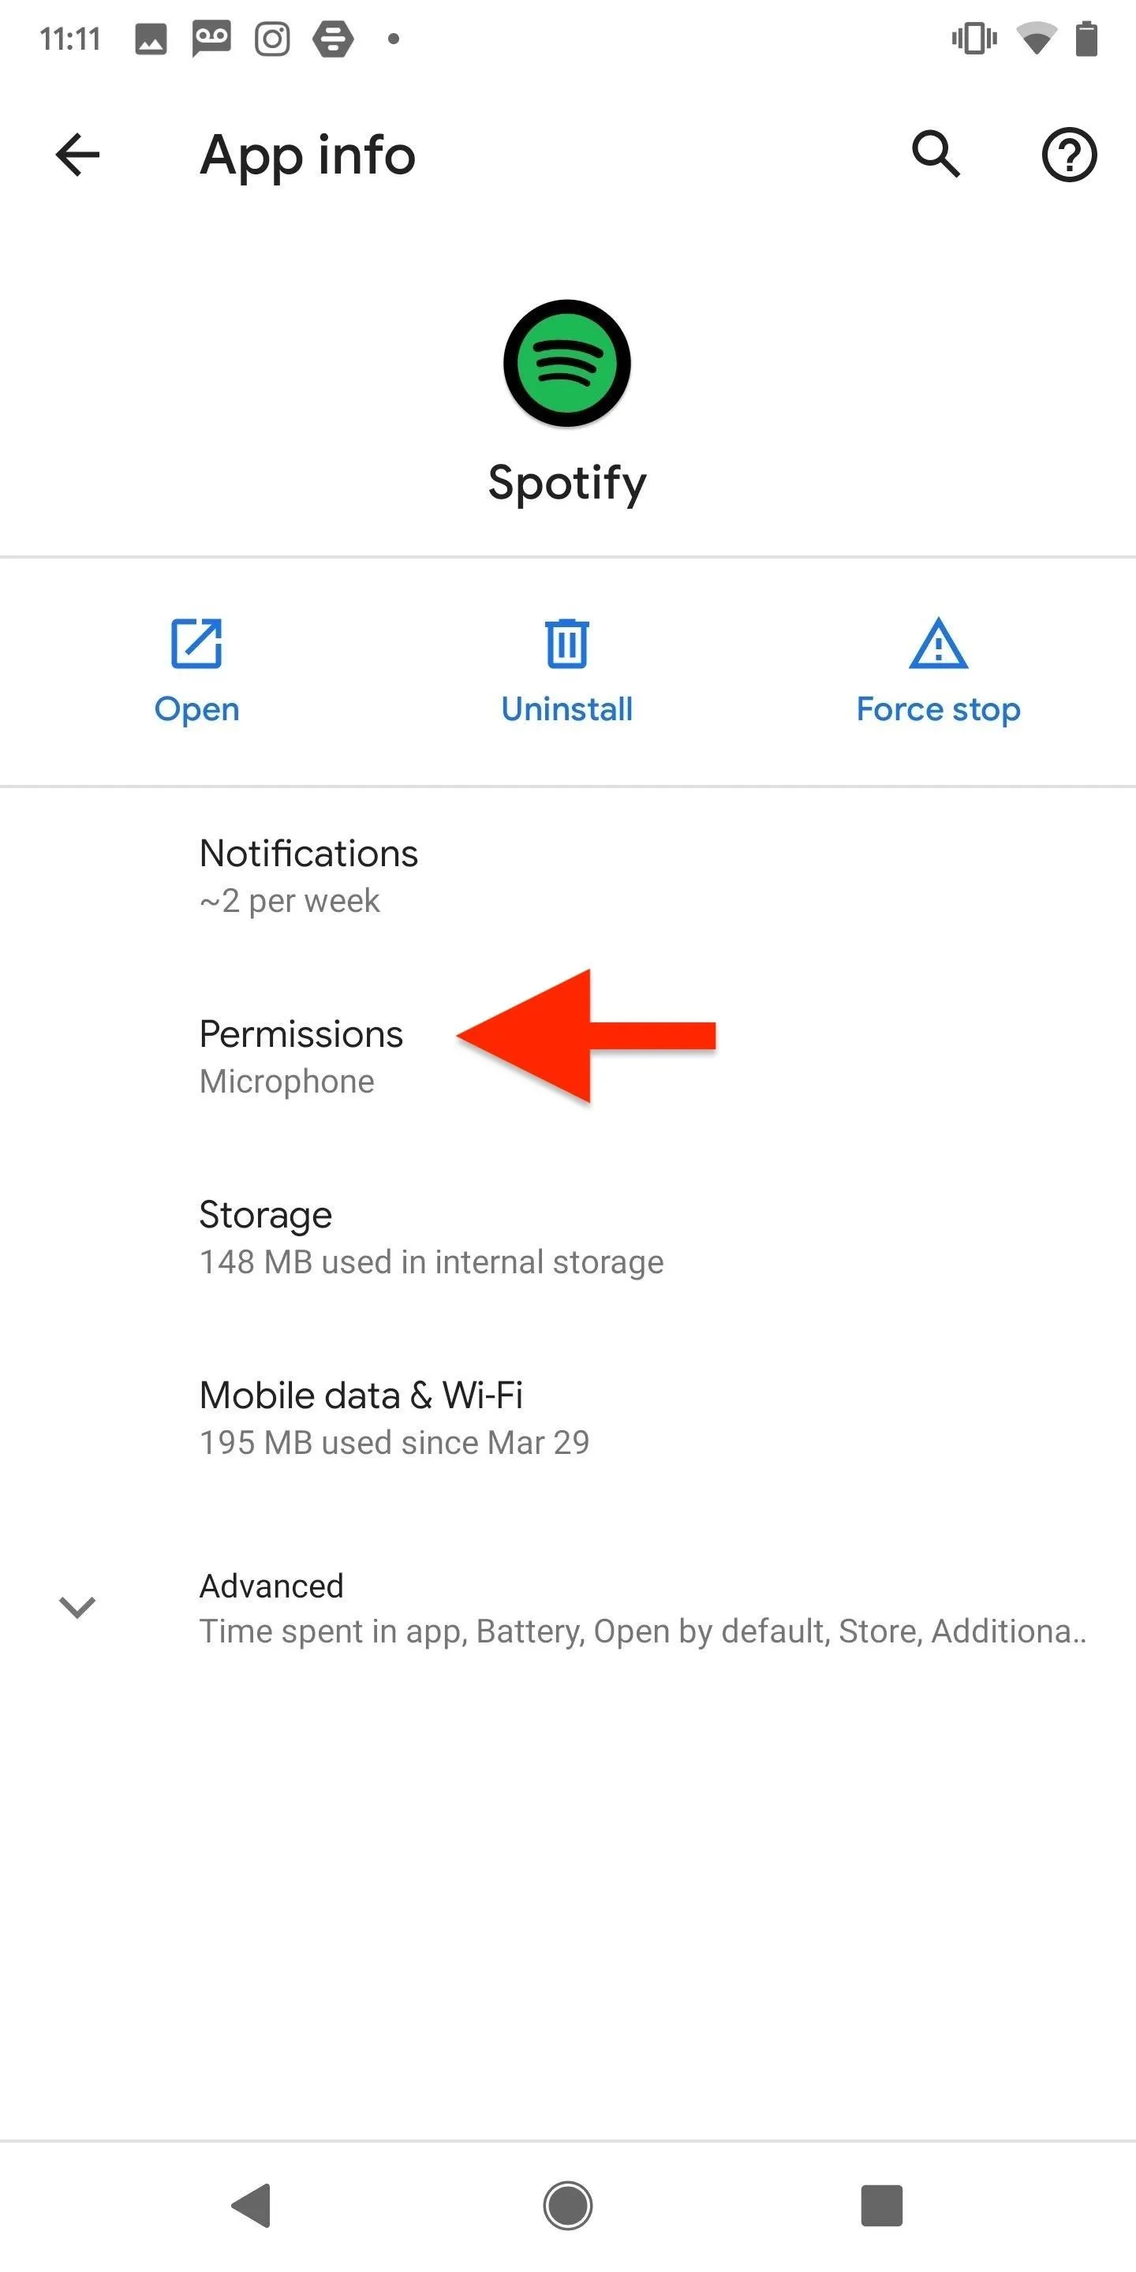Expand the Advanced section chevron
Screen dimensions: 1136x2272
click(77, 1607)
